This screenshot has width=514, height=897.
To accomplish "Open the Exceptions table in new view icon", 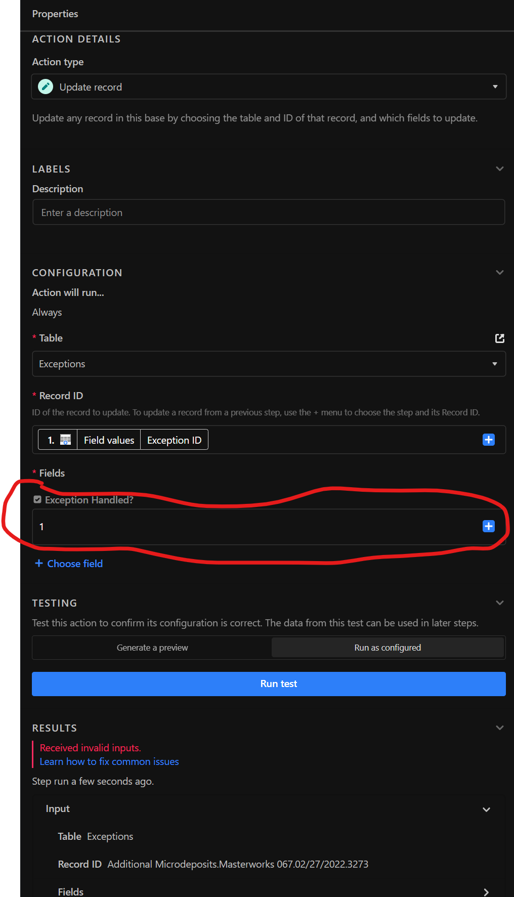I will tap(499, 338).
